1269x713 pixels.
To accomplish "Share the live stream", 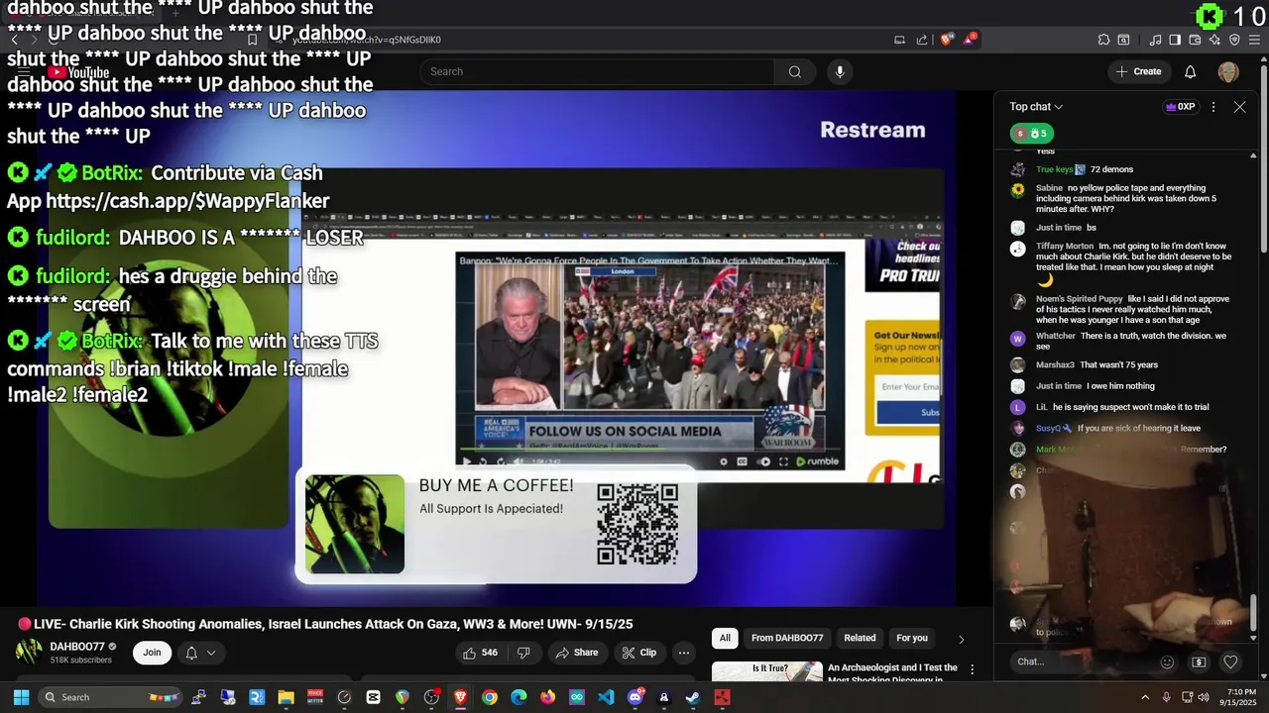I will point(576,653).
